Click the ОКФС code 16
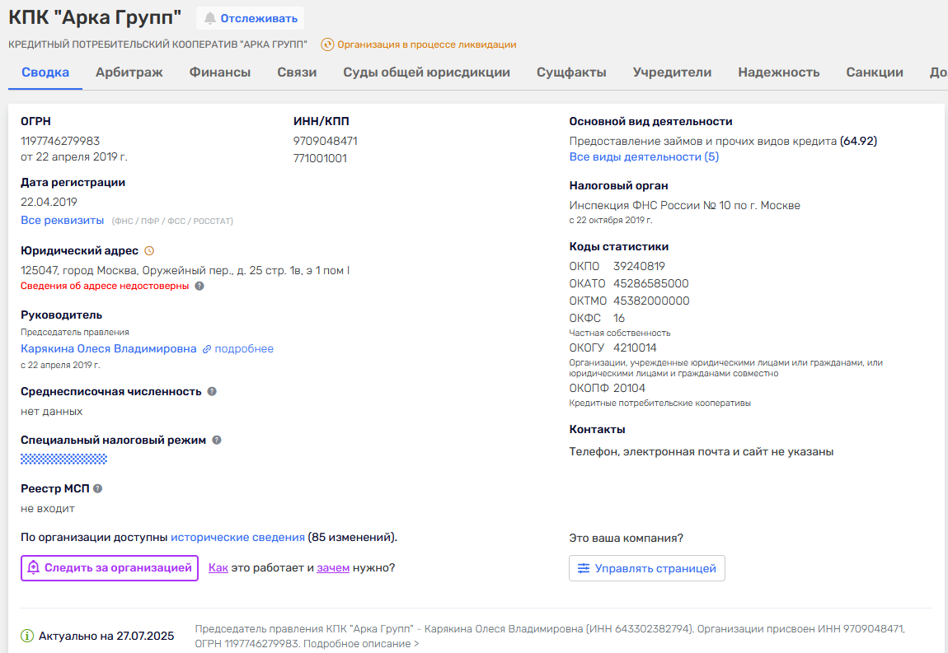 pos(619,319)
